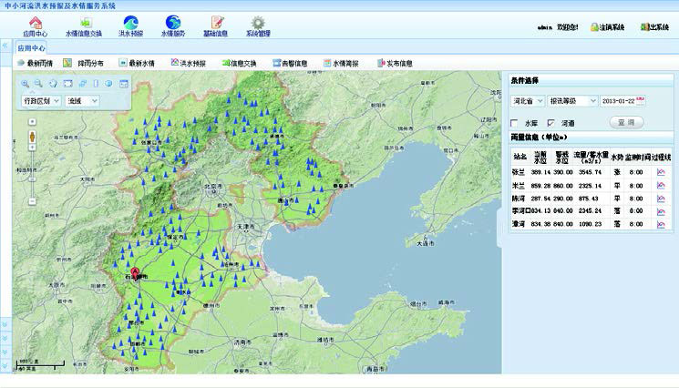
Task: Switch to the 应用中心 tab
Action: coord(33,48)
